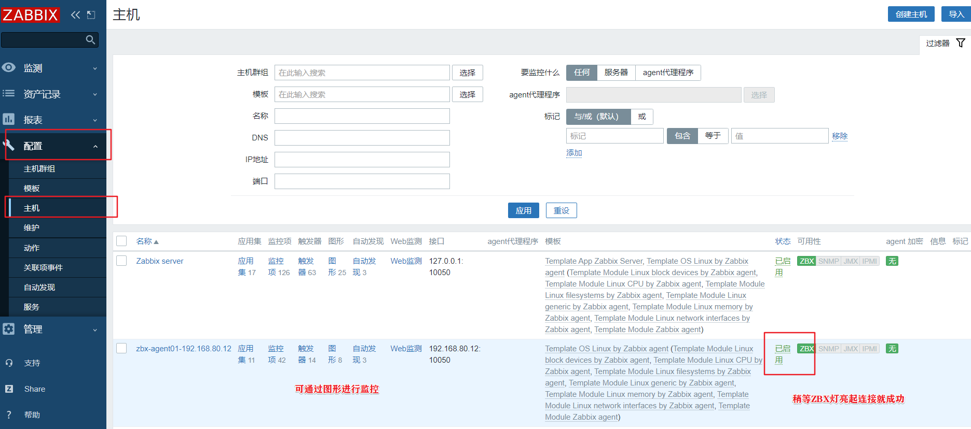The height and width of the screenshot is (429, 971).
Task: Click the question mark icon for 帮助
Action: point(9,414)
